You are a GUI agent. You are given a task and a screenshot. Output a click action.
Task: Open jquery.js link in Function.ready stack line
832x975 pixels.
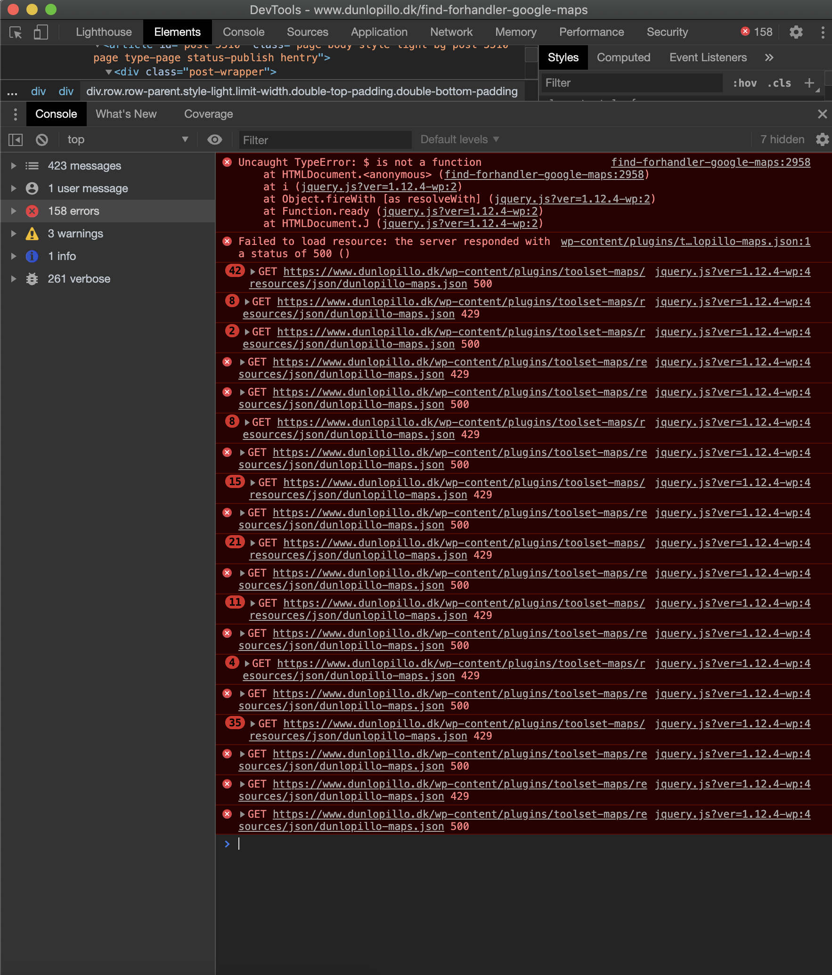pos(459,211)
